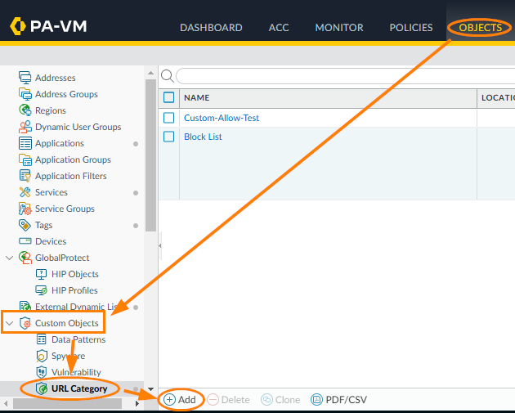Sort by the NAME column header
The width and height of the screenshot is (515, 413).
[328, 98]
